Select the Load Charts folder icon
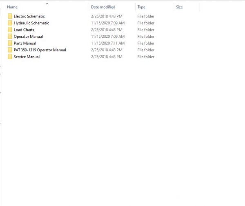This screenshot has height=206, width=245. click(10, 30)
